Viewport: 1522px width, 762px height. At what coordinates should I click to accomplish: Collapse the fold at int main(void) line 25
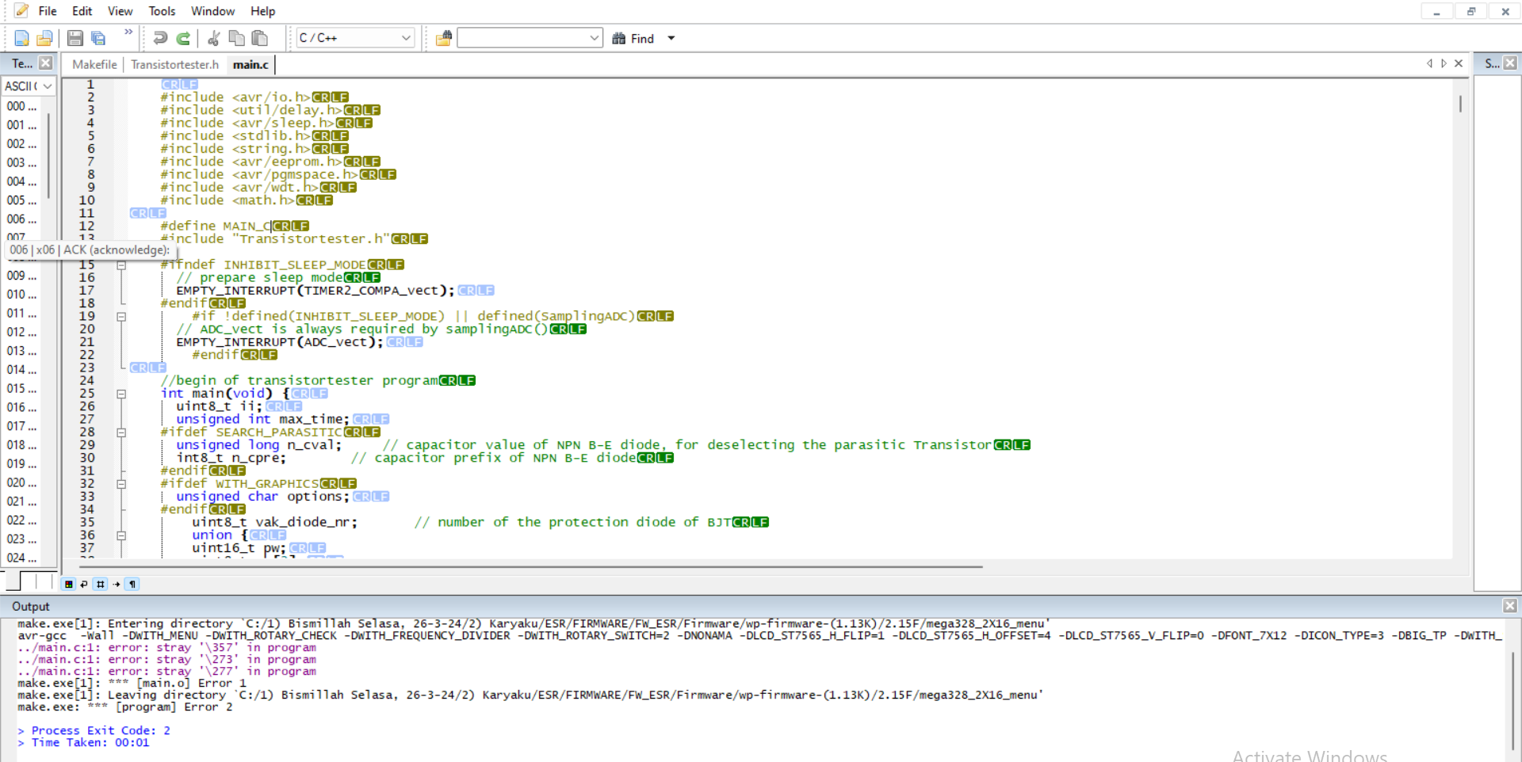[x=121, y=394]
